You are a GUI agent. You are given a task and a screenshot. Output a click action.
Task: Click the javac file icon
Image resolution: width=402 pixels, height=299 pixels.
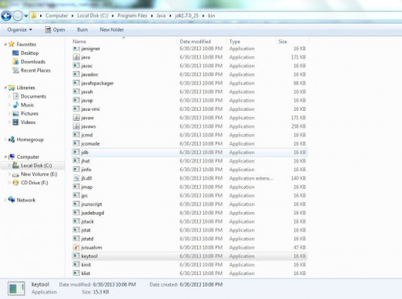(x=76, y=66)
